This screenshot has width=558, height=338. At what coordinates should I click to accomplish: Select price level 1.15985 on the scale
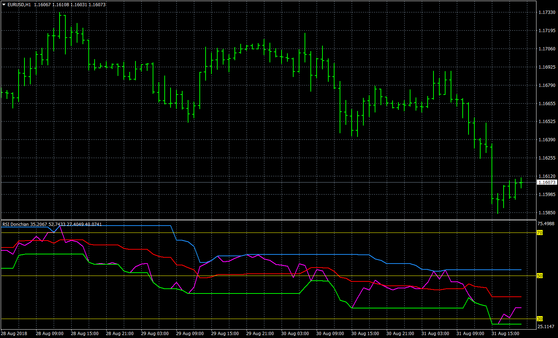pyautogui.click(x=547, y=195)
